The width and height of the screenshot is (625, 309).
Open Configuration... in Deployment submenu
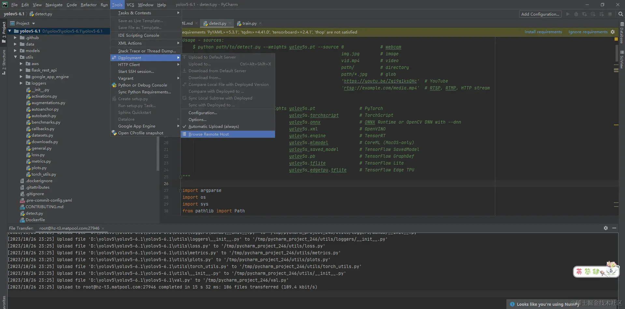(203, 113)
